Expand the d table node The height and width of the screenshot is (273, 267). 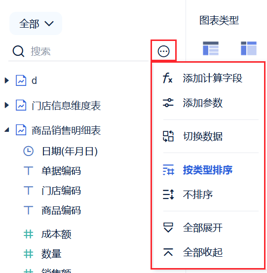pyautogui.click(x=6, y=80)
